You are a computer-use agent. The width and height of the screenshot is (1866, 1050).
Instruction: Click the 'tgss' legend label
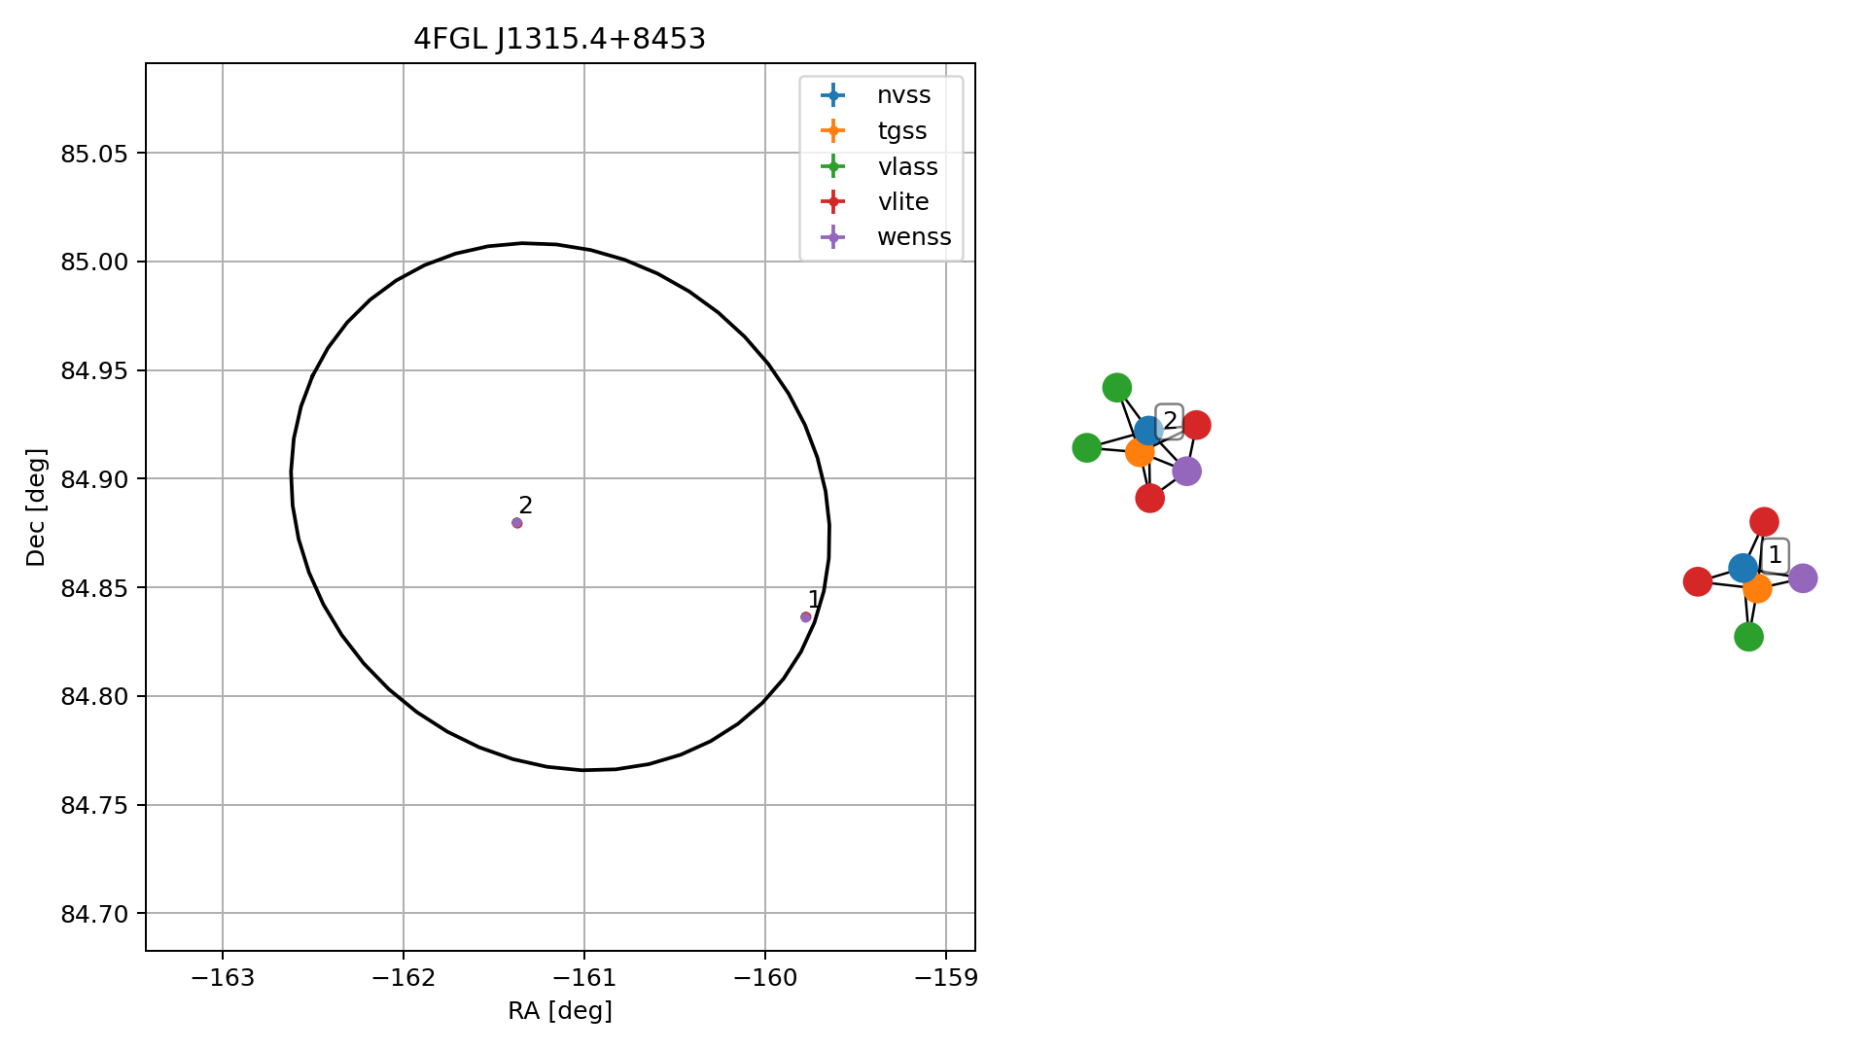pos(902,131)
